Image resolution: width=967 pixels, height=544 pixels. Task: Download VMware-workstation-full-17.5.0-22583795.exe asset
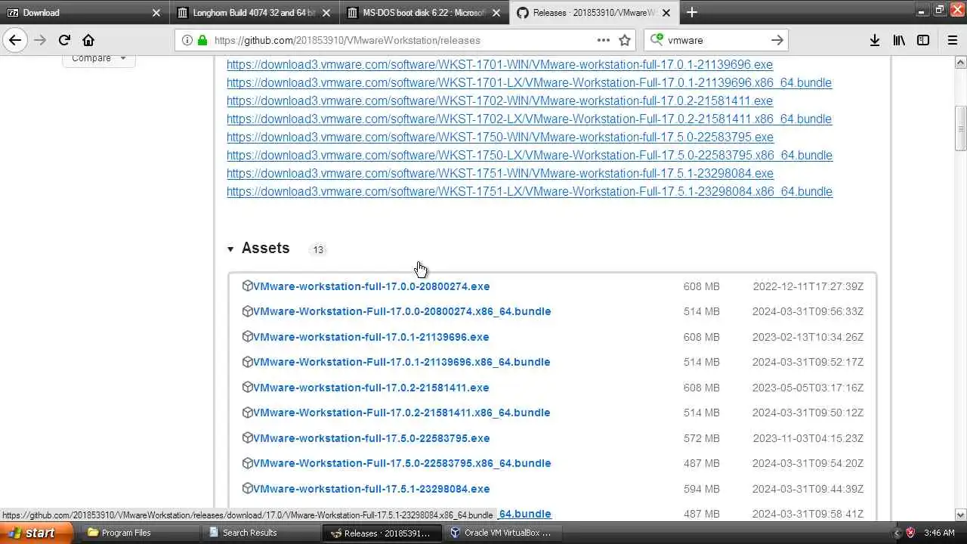[371, 438]
